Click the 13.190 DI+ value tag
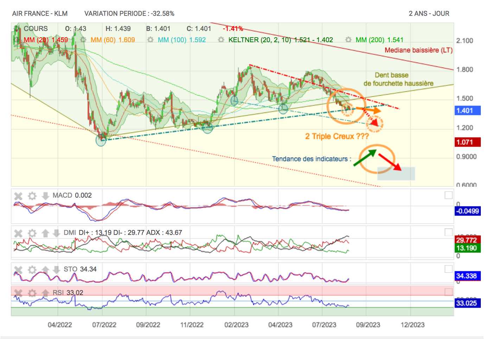 467,248
